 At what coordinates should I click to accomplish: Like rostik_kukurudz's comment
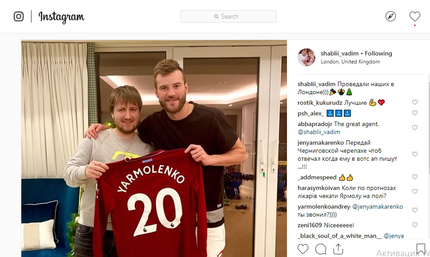(414, 102)
